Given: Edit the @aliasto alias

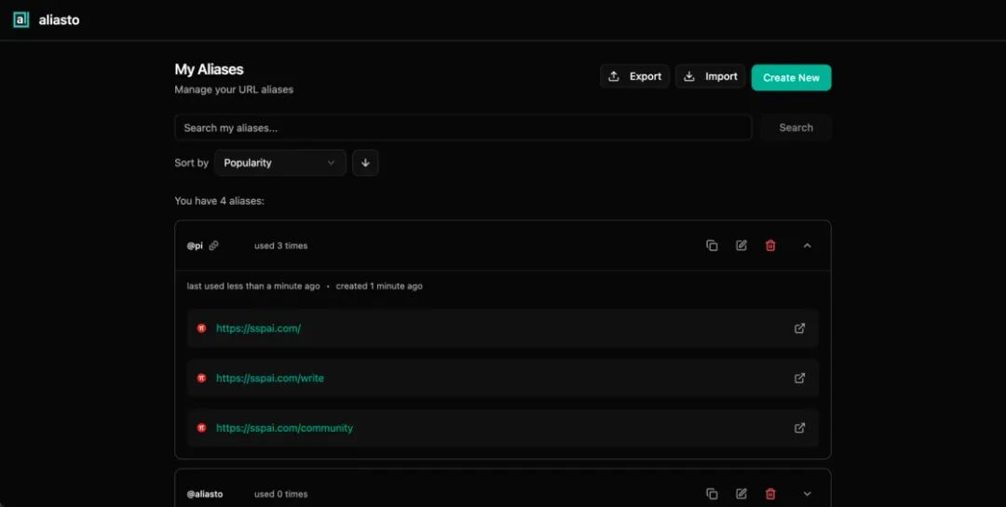Looking at the screenshot, I should (x=741, y=494).
